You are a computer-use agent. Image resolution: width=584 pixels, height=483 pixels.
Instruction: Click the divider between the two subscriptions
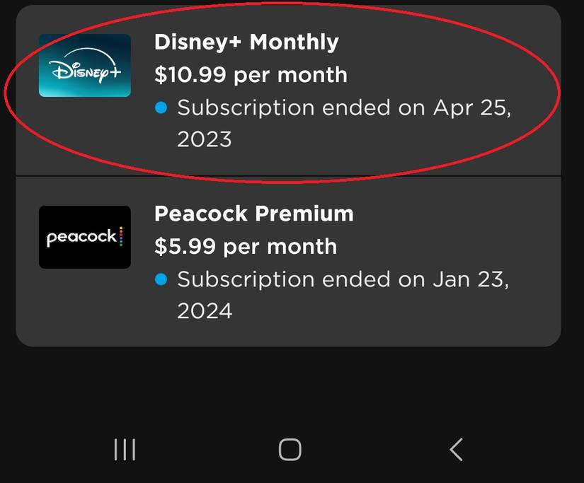coord(288,176)
